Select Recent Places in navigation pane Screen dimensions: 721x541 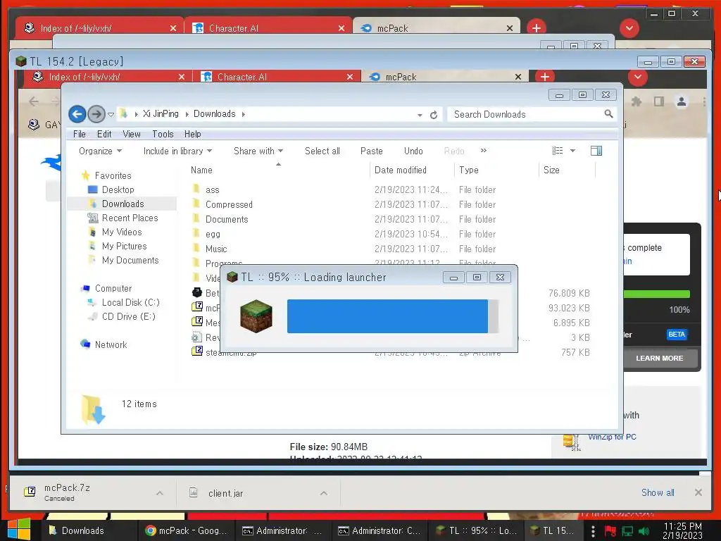130,218
